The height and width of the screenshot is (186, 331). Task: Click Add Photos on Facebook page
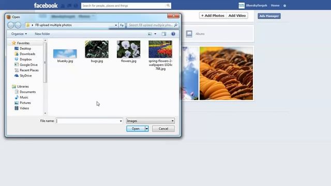[x=213, y=16]
